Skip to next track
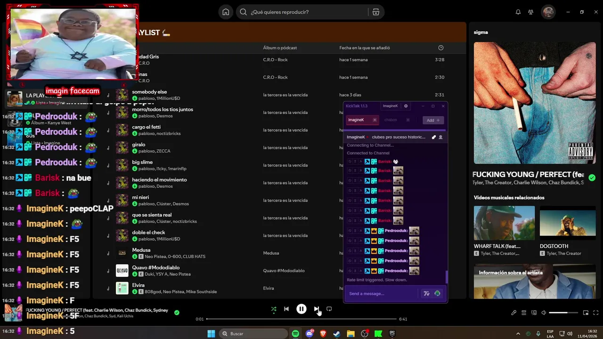The width and height of the screenshot is (603, 339). click(316, 309)
